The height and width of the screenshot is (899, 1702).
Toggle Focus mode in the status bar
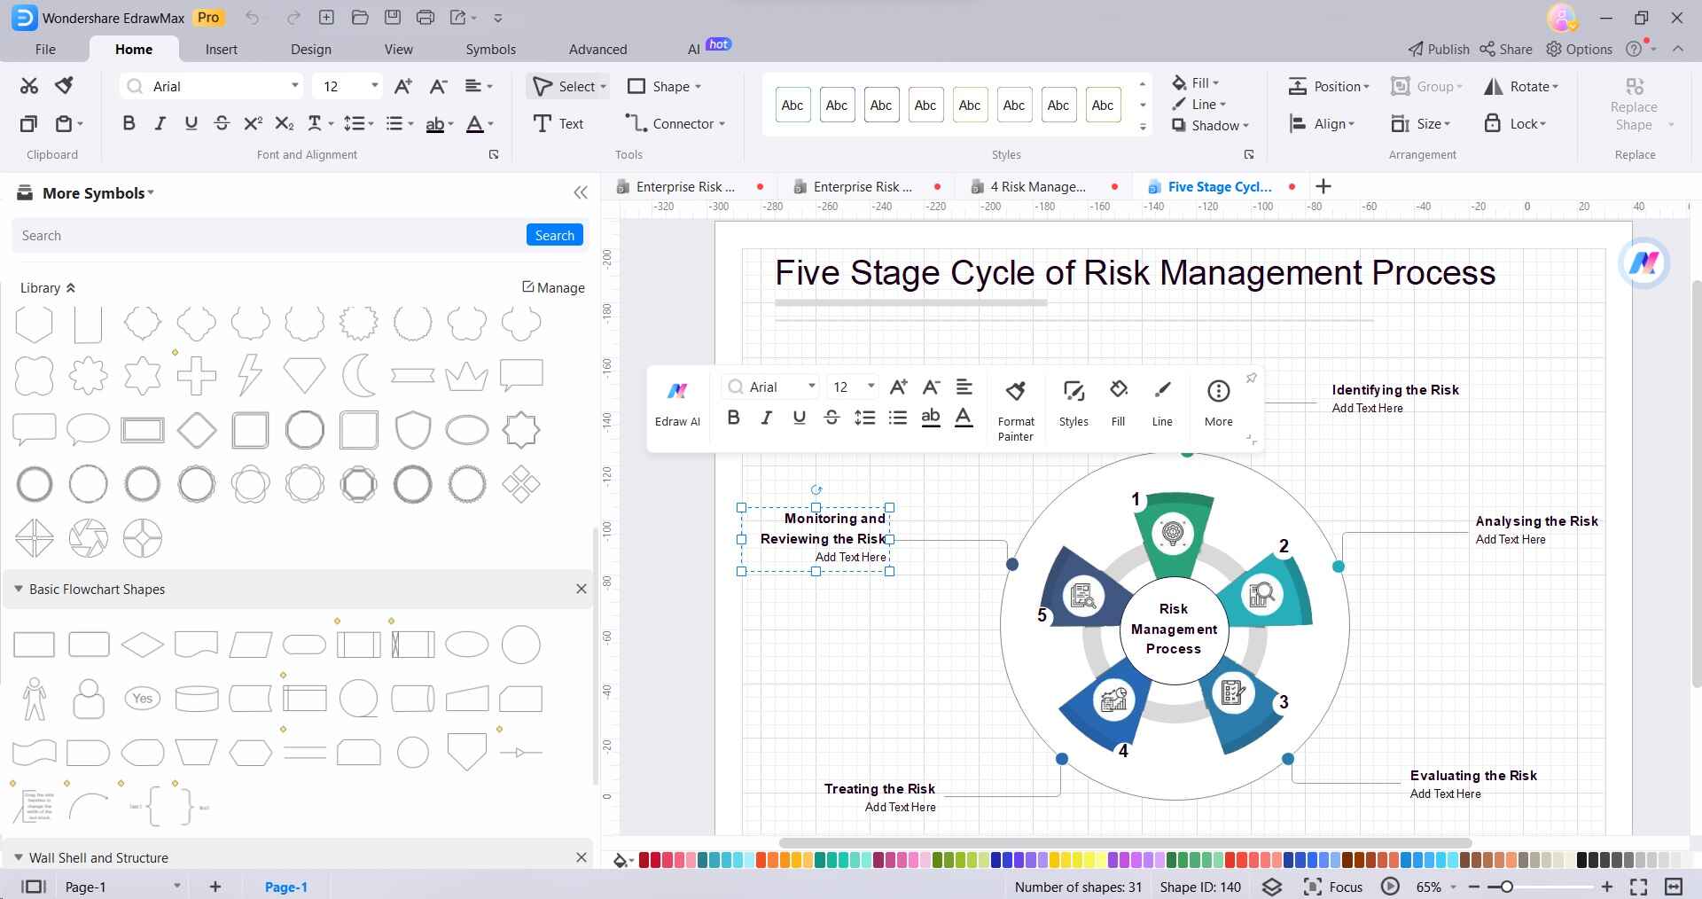1333,887
